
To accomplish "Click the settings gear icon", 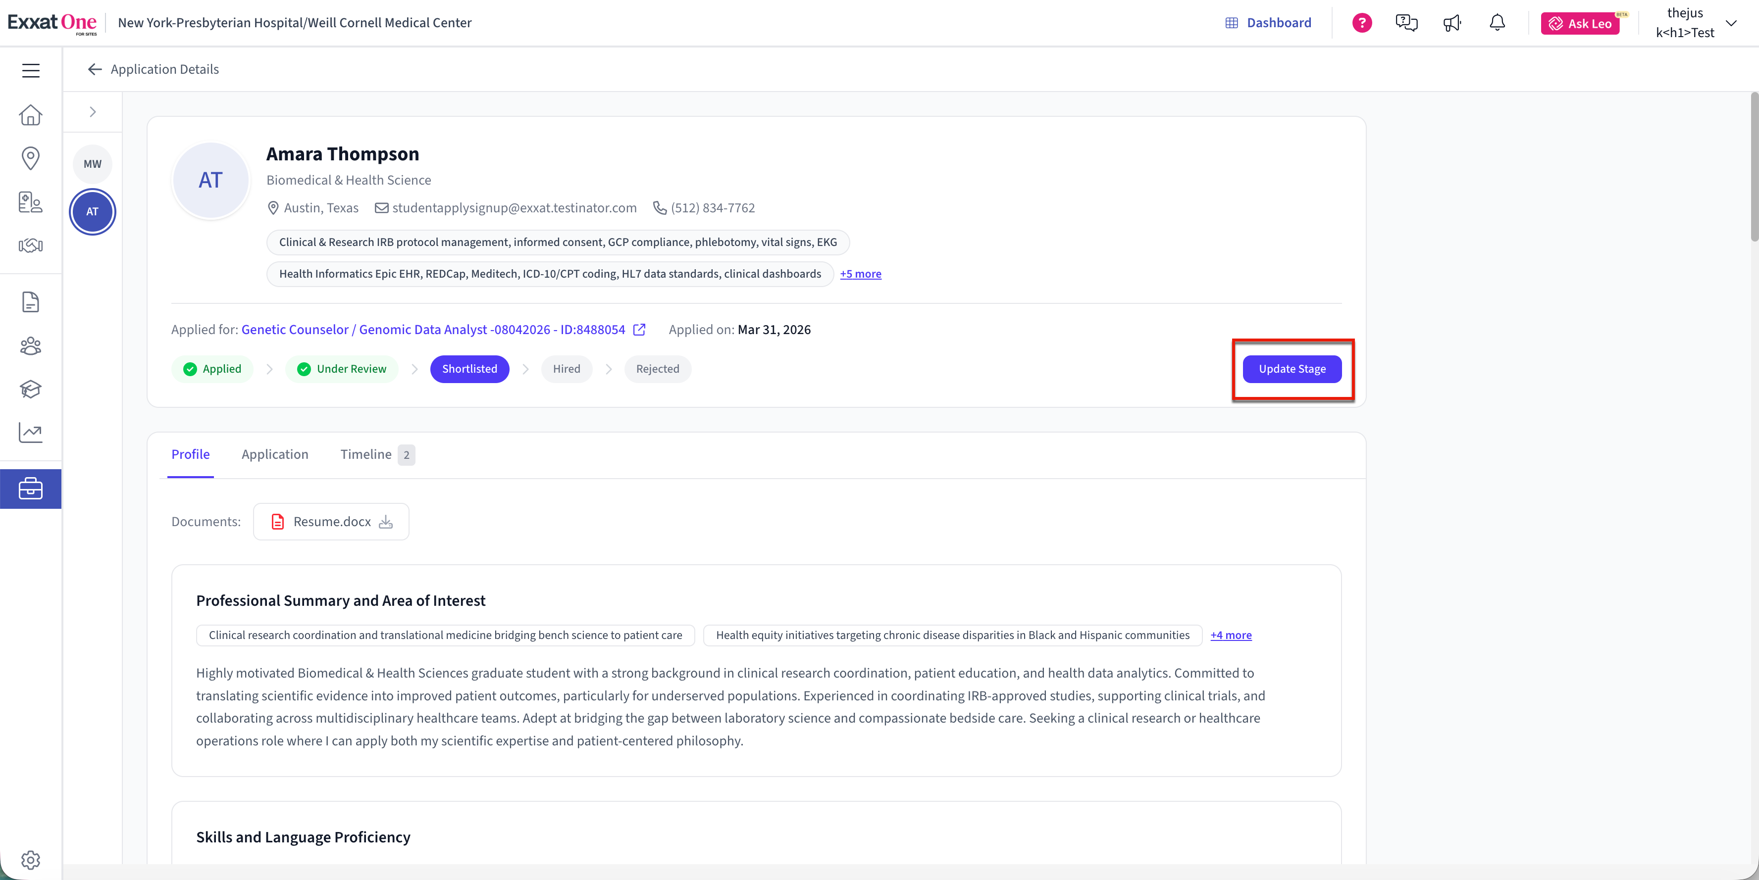I will [31, 860].
